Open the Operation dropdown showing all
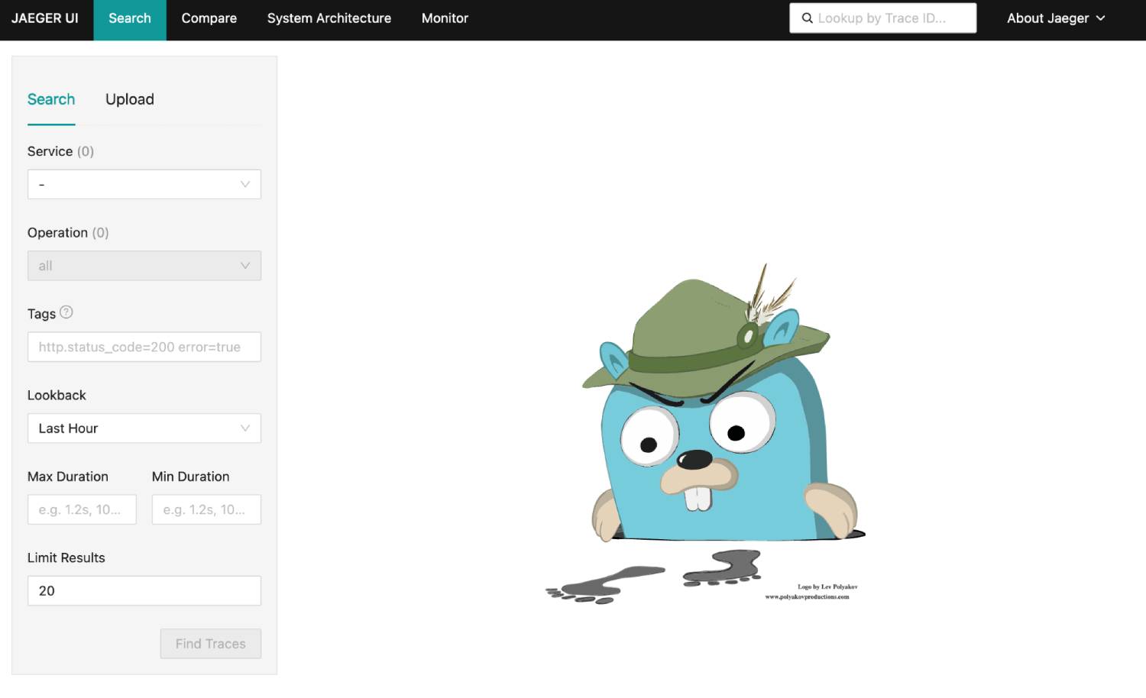Screen dimensions: 1146x698 pyautogui.click(x=144, y=266)
